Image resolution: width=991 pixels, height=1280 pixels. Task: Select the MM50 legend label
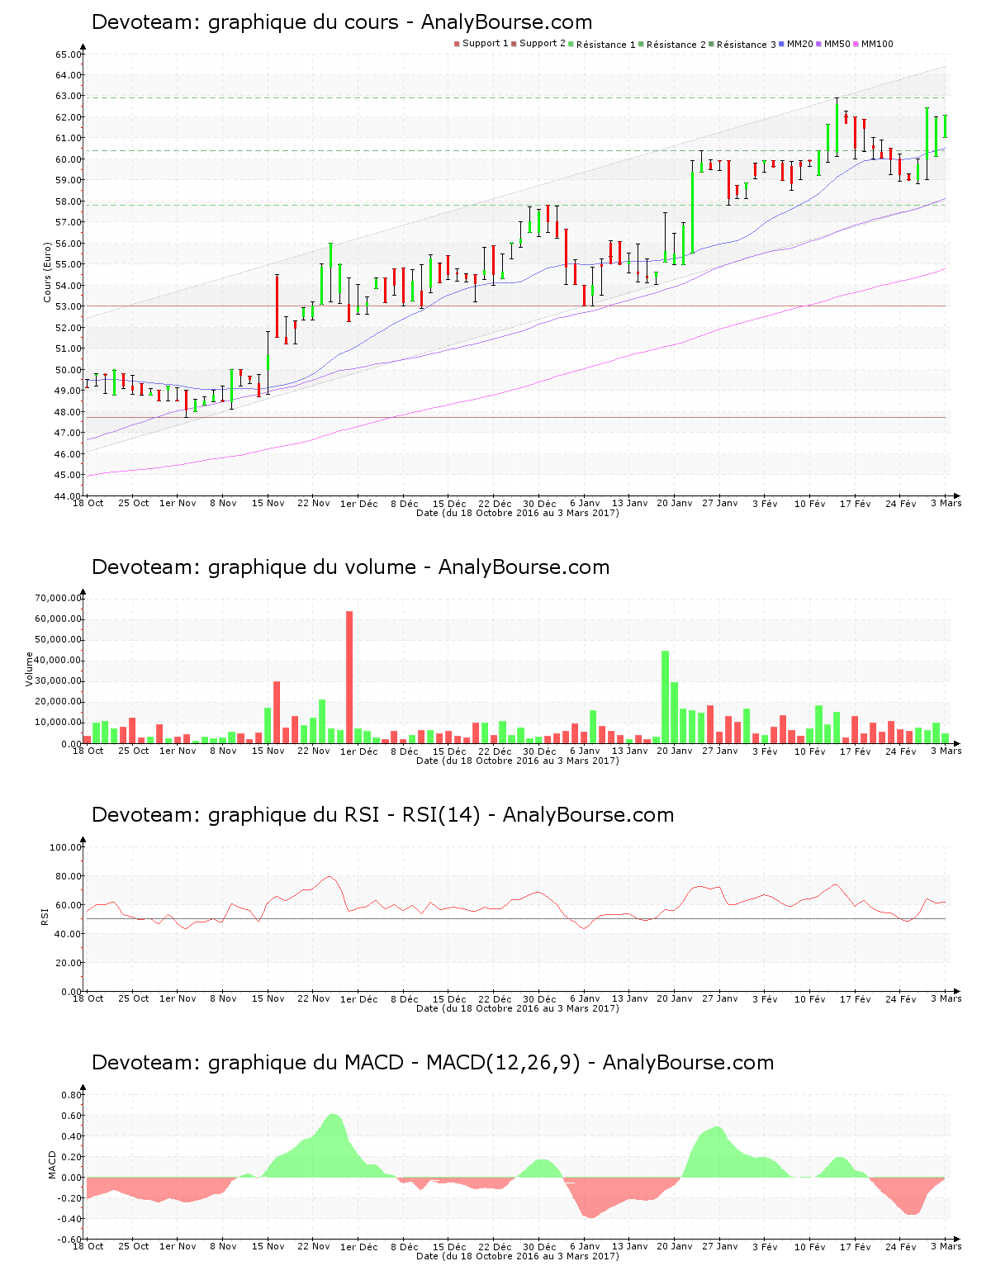(837, 44)
